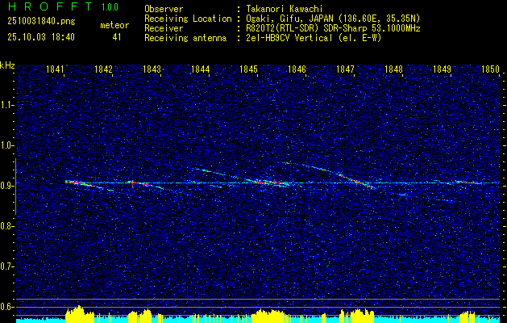The width and height of the screenshot is (507, 323).
Task: Click the 'meteor' count label
Action: tap(114, 25)
